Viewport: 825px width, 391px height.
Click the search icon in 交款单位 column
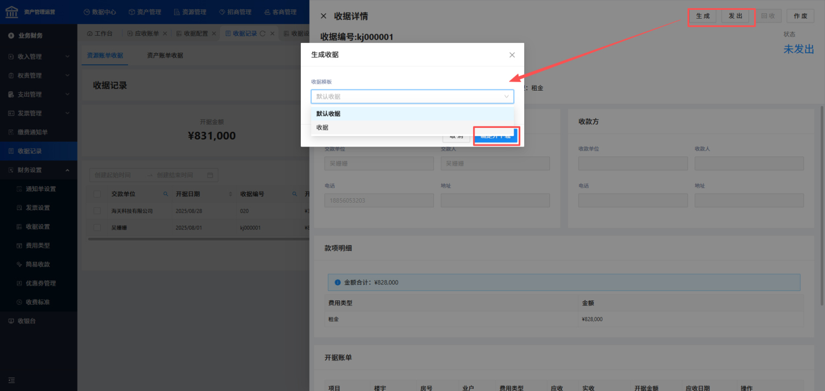(166, 194)
